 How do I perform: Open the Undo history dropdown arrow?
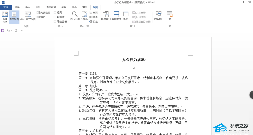click(x=11, y=31)
